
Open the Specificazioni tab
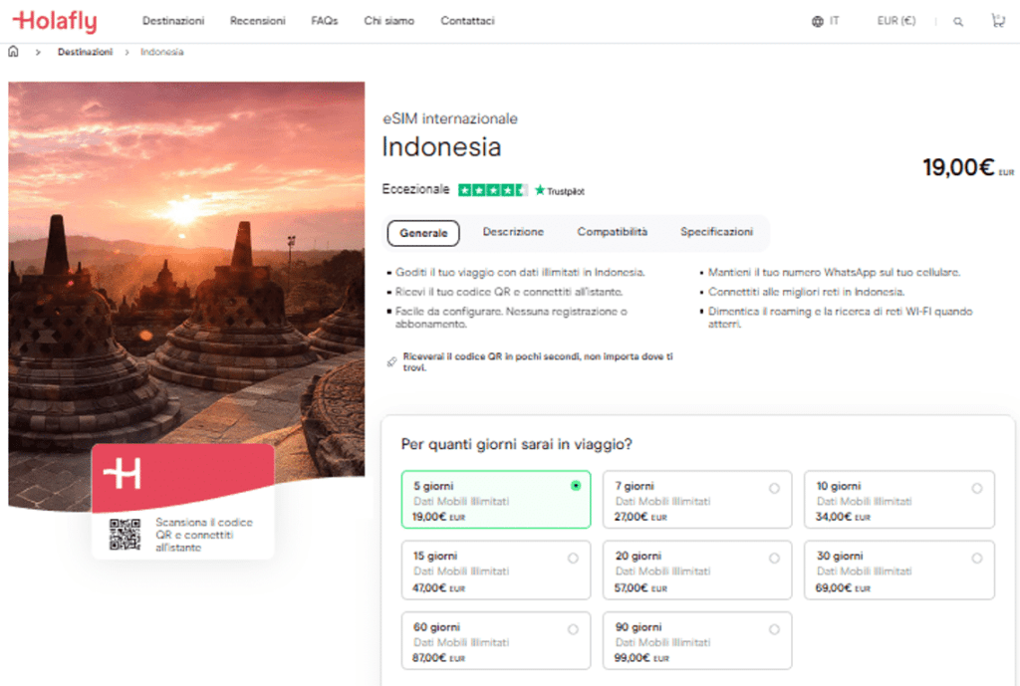pos(716,232)
